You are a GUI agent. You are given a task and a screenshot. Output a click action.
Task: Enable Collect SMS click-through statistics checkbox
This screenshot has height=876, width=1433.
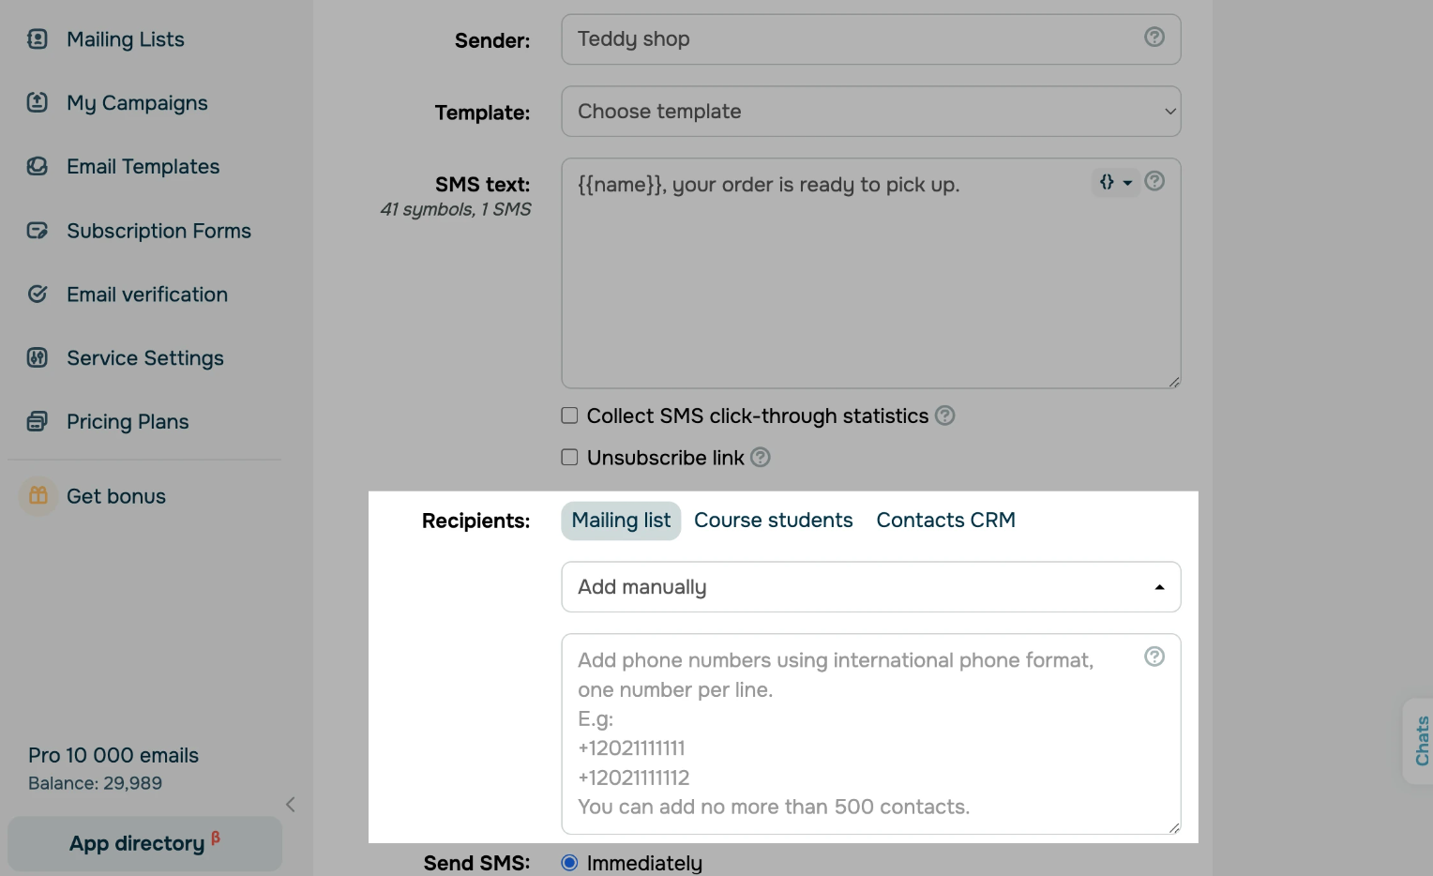tap(569, 415)
